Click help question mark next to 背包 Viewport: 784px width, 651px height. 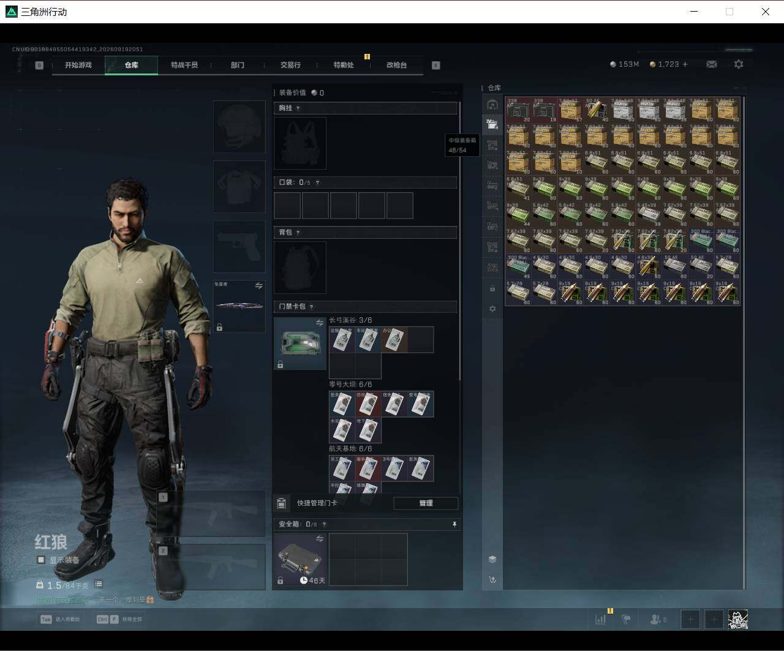click(298, 232)
